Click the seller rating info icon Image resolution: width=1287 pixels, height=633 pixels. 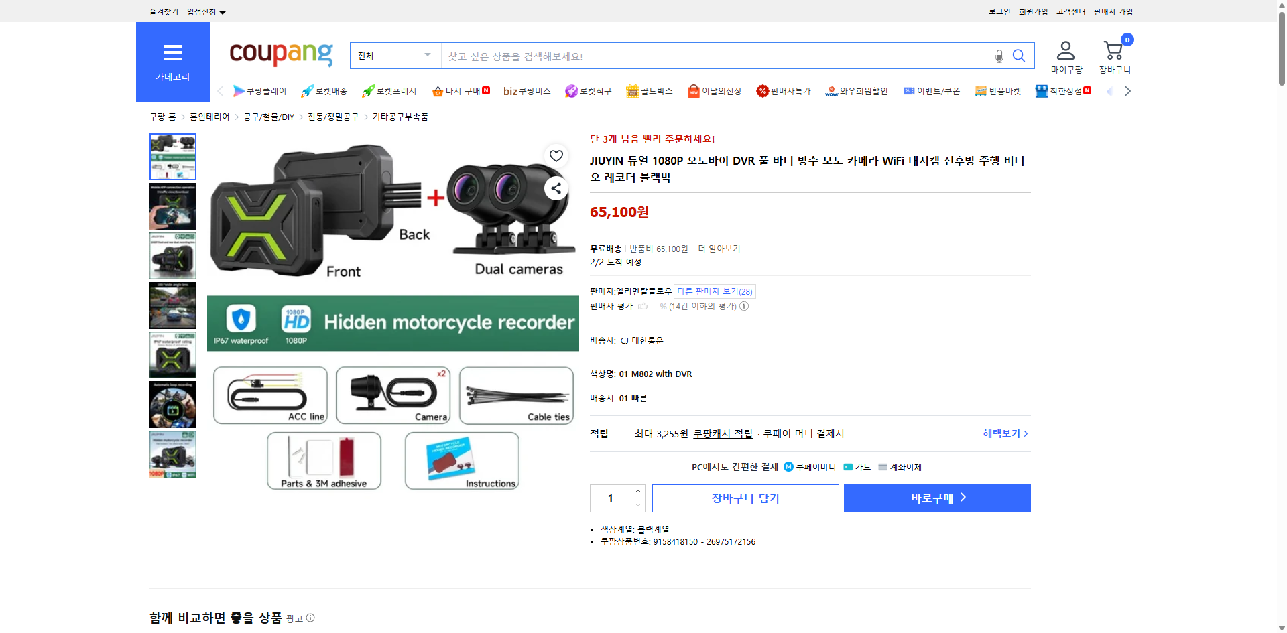pos(744,306)
